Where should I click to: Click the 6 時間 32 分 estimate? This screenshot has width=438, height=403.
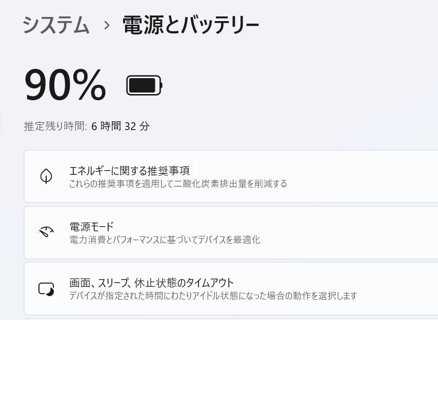pos(120,126)
